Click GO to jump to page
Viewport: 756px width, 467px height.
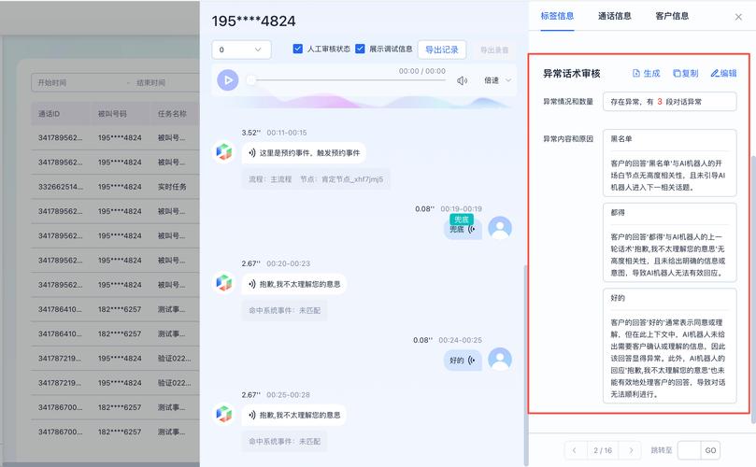(710, 450)
